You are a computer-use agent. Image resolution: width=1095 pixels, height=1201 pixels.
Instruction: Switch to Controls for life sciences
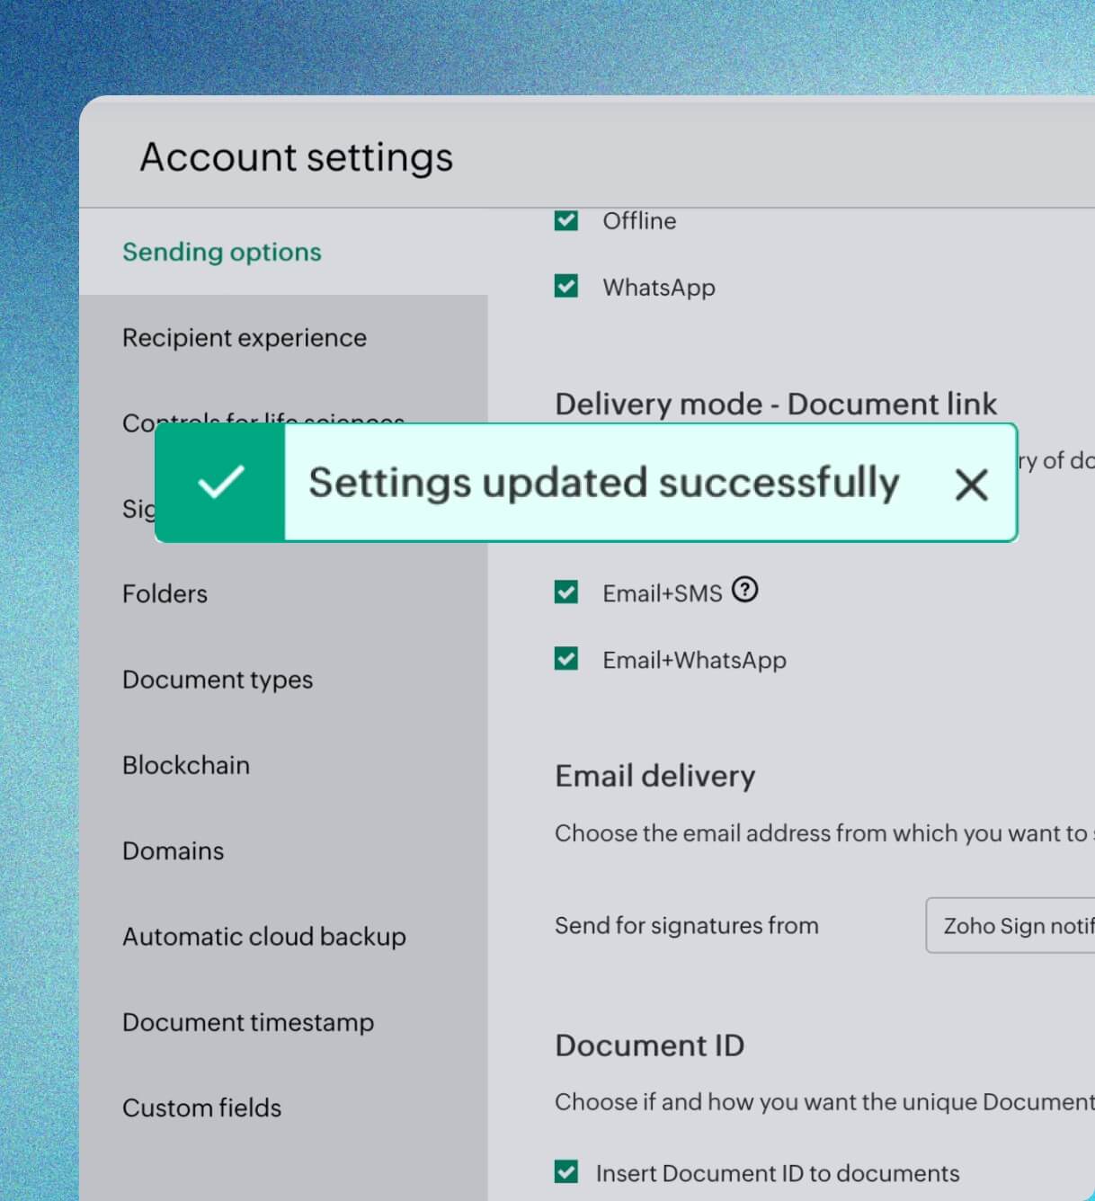(263, 423)
